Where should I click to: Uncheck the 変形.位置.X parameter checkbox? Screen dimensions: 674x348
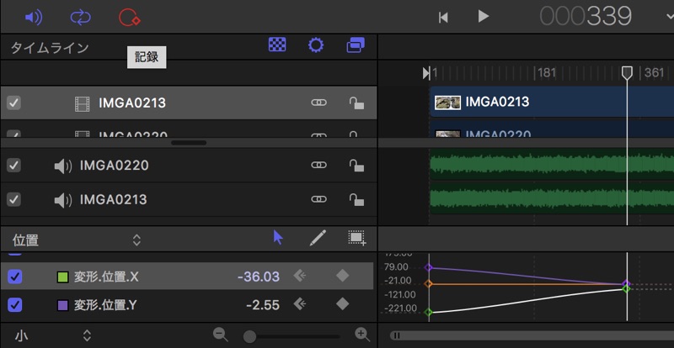(15, 277)
